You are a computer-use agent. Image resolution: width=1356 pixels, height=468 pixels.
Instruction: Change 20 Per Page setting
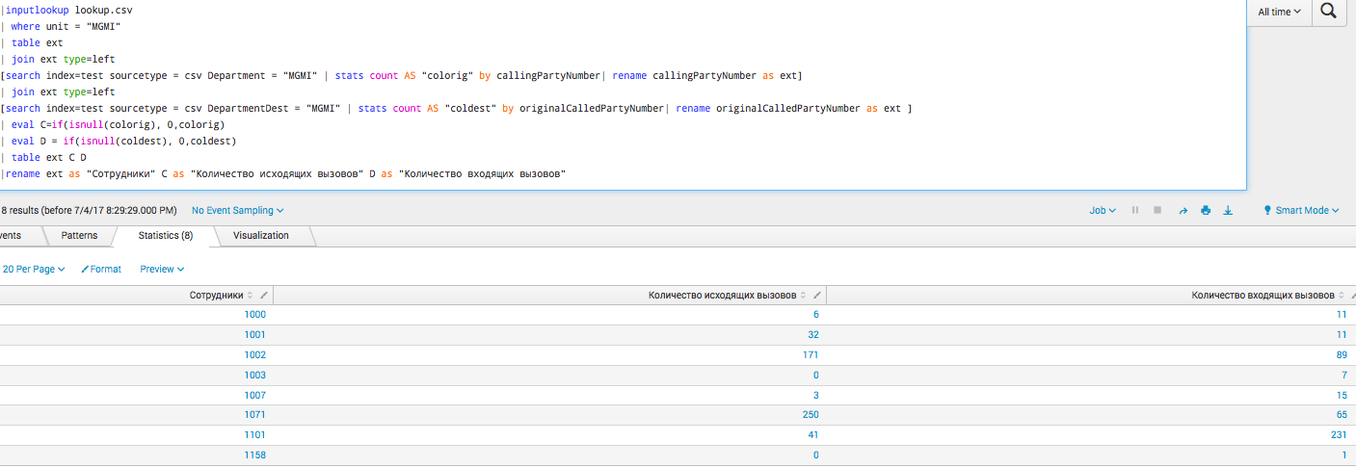click(34, 270)
